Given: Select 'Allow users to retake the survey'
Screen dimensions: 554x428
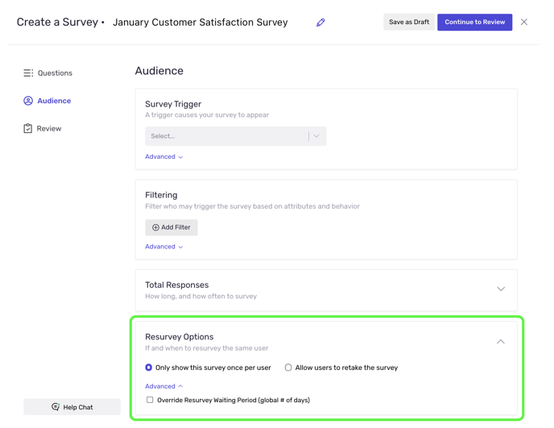Looking at the screenshot, I should point(288,368).
